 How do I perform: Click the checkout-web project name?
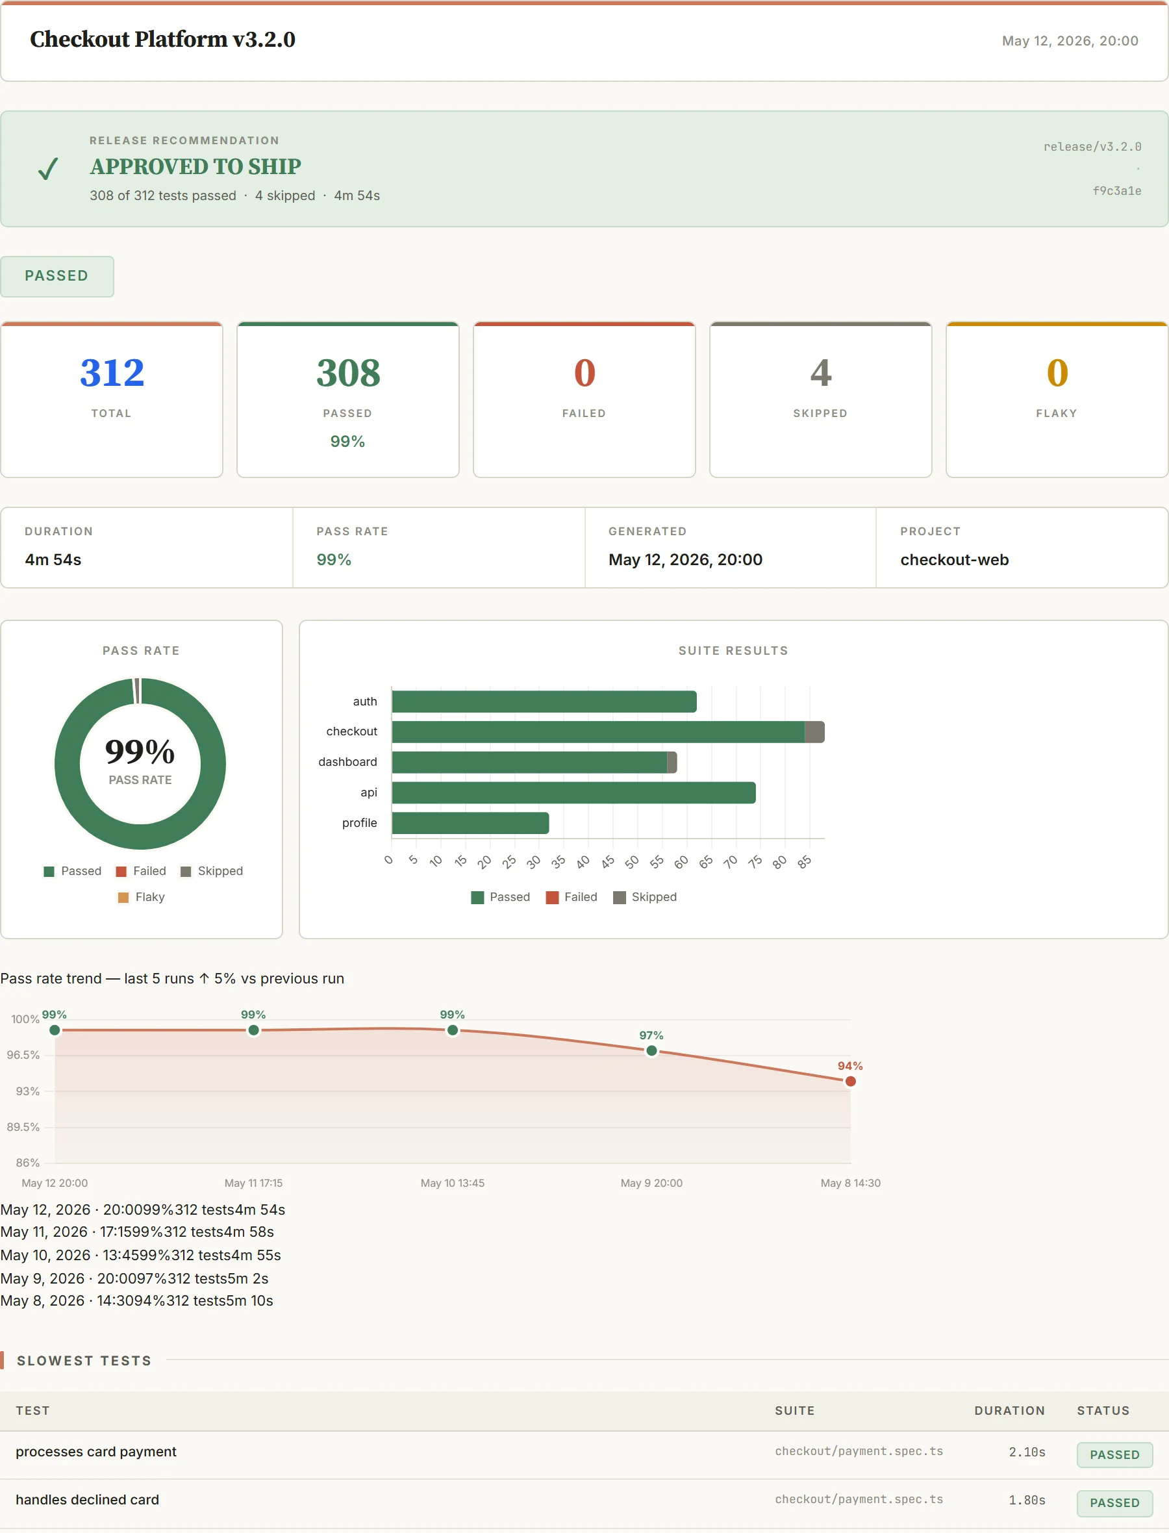pyautogui.click(x=954, y=559)
